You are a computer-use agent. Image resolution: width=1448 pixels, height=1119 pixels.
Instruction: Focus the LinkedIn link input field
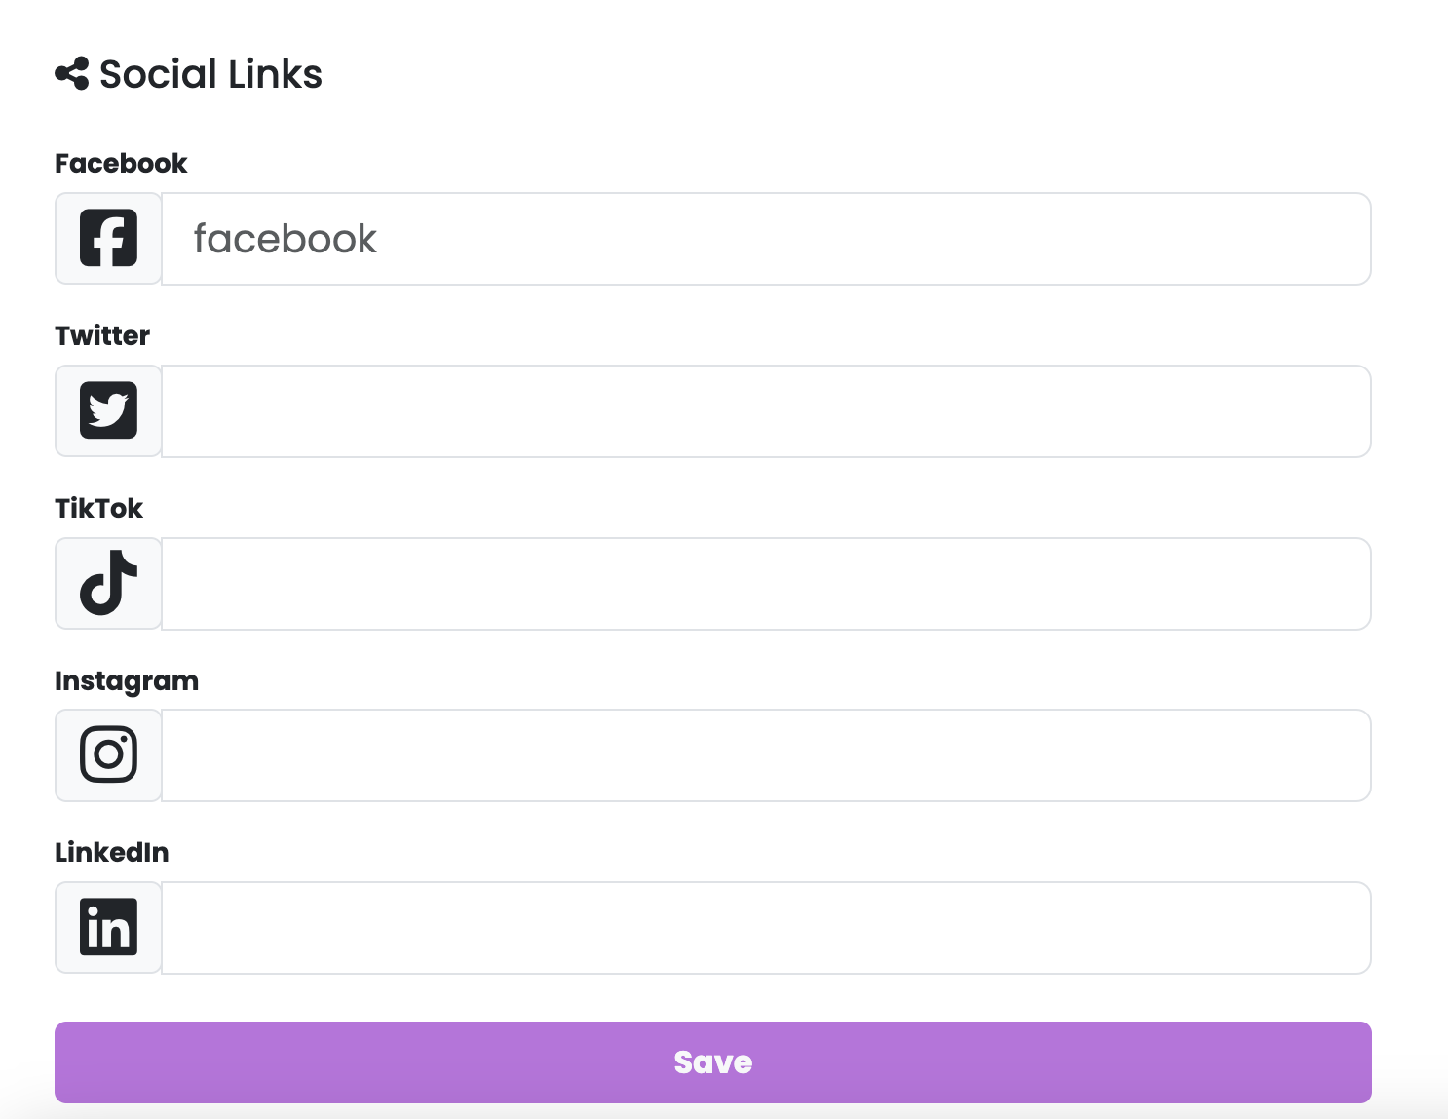tap(766, 928)
